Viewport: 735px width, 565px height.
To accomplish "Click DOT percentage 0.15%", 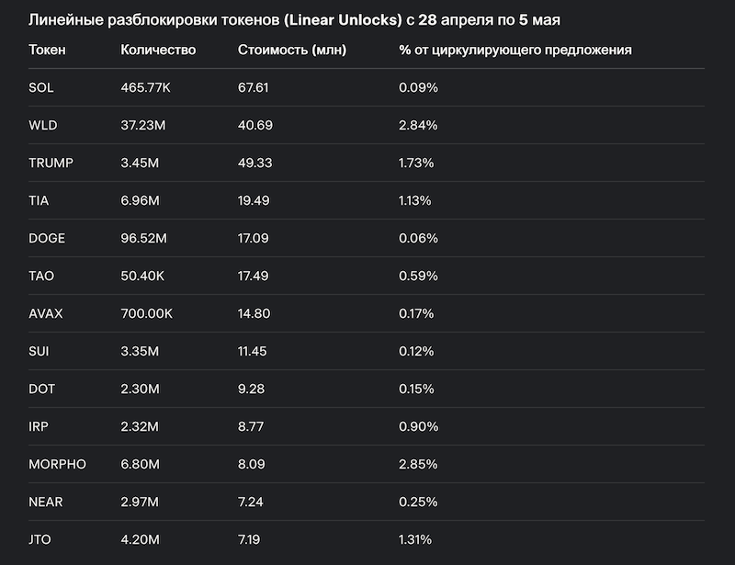I will pos(416,389).
